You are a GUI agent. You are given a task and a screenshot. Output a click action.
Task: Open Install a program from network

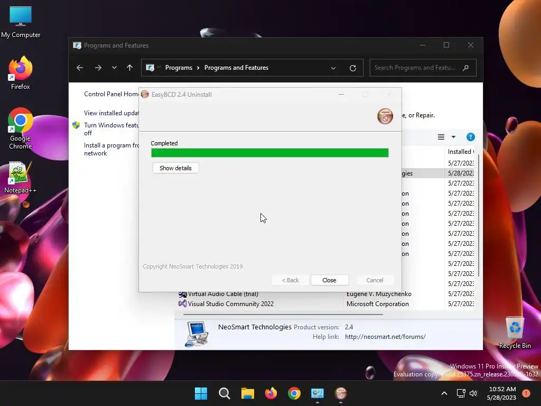[111, 149]
